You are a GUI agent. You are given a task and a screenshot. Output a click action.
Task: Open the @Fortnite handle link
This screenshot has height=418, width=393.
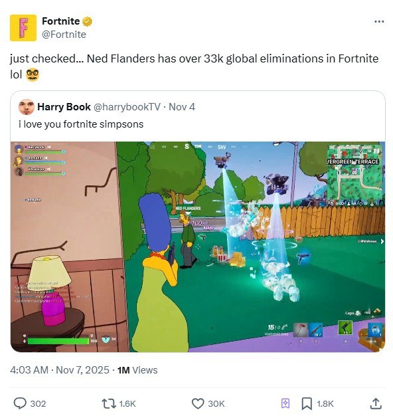[64, 35]
